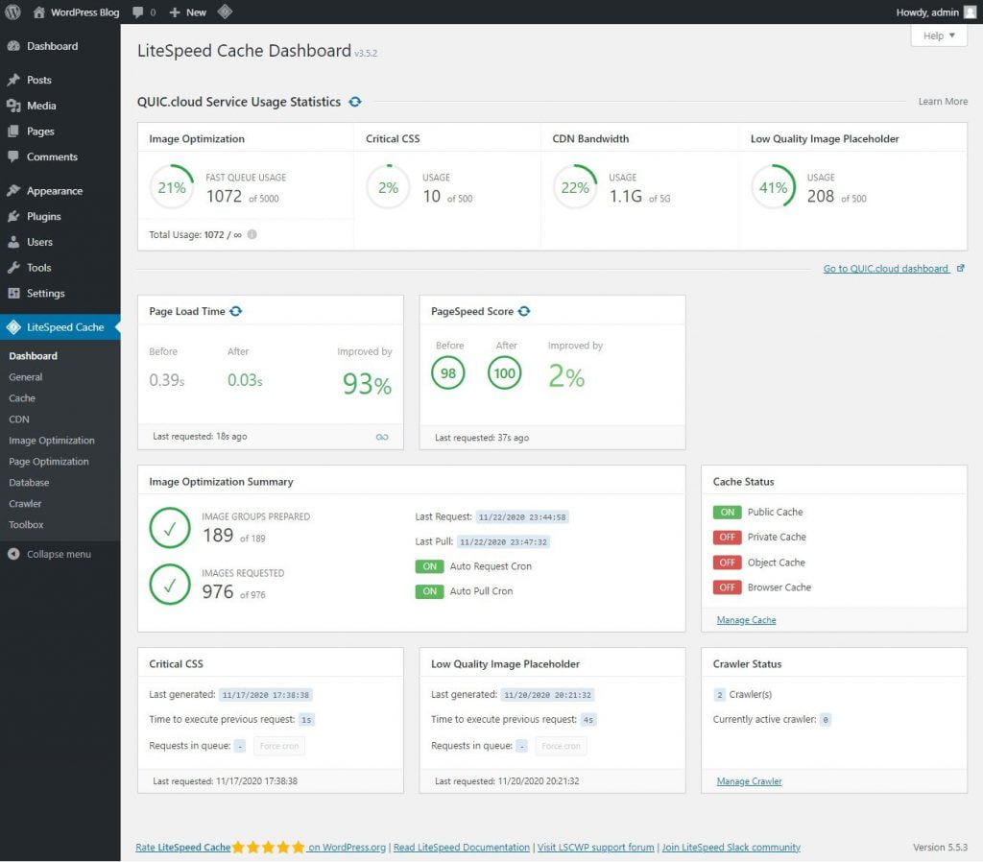The height and width of the screenshot is (862, 983).
Task: Open Toolbox submenu item
Action: coord(26,525)
